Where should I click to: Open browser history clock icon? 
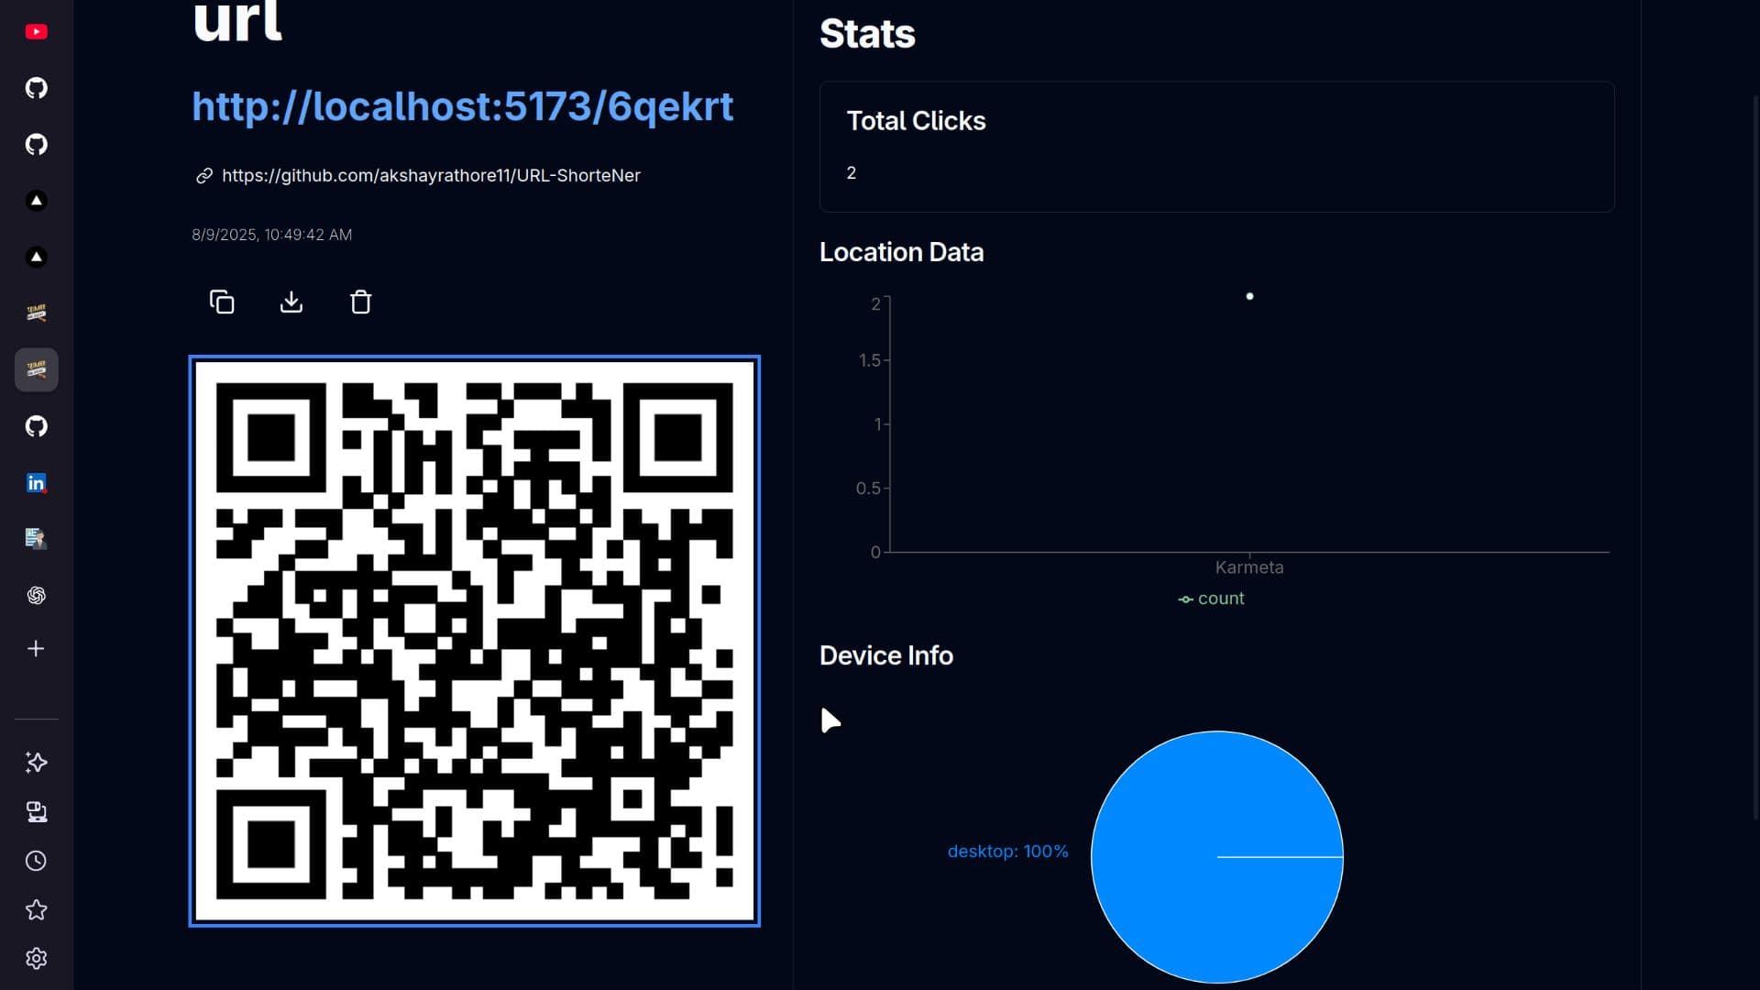(37, 861)
